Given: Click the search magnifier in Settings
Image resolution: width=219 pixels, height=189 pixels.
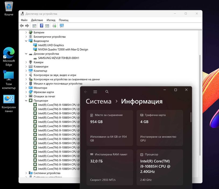Looking at the screenshot, I should point(107,92).
